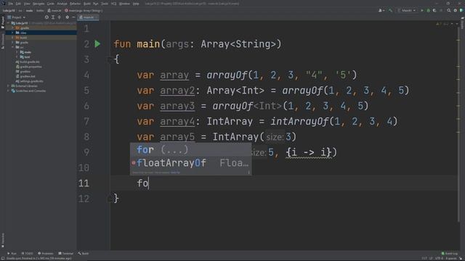Select gradle.properties file in tree
This screenshot has height=261, width=465.
pyautogui.click(x=29, y=67)
